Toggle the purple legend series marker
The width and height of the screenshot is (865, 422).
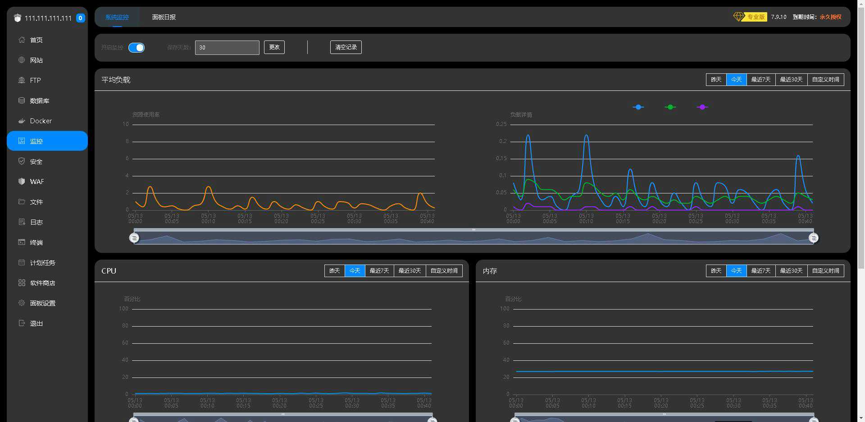pyautogui.click(x=702, y=107)
